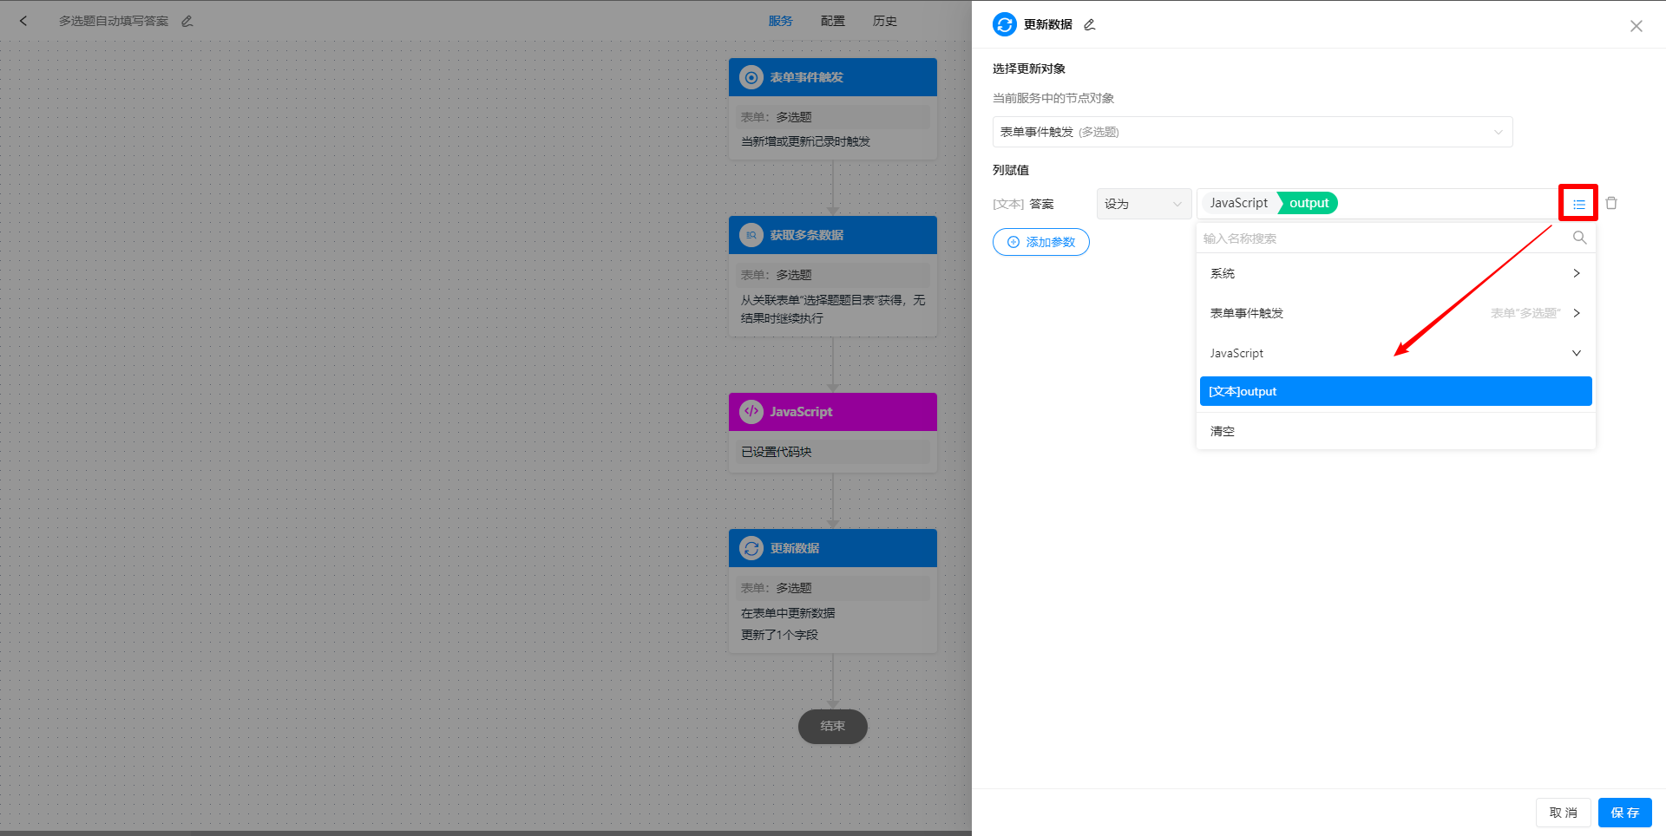Open the 设为 operation dropdown
Viewport: 1666px width, 836px height.
1143,203
